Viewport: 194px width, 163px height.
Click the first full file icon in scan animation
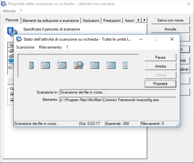[45, 65]
